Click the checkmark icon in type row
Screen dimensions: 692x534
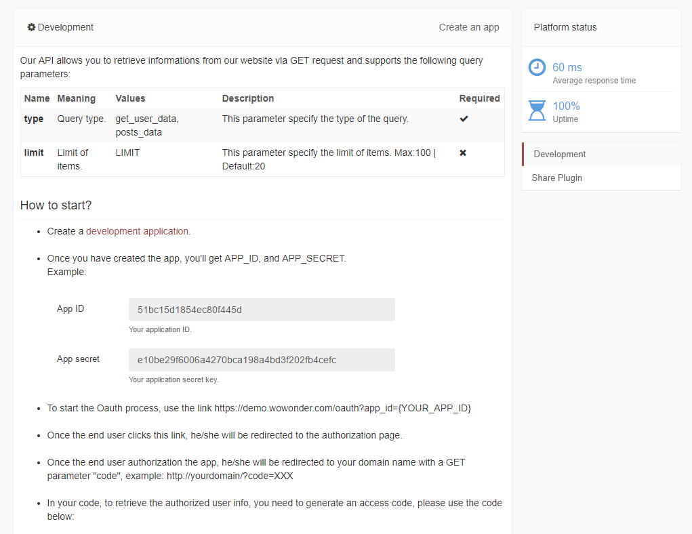pos(464,119)
